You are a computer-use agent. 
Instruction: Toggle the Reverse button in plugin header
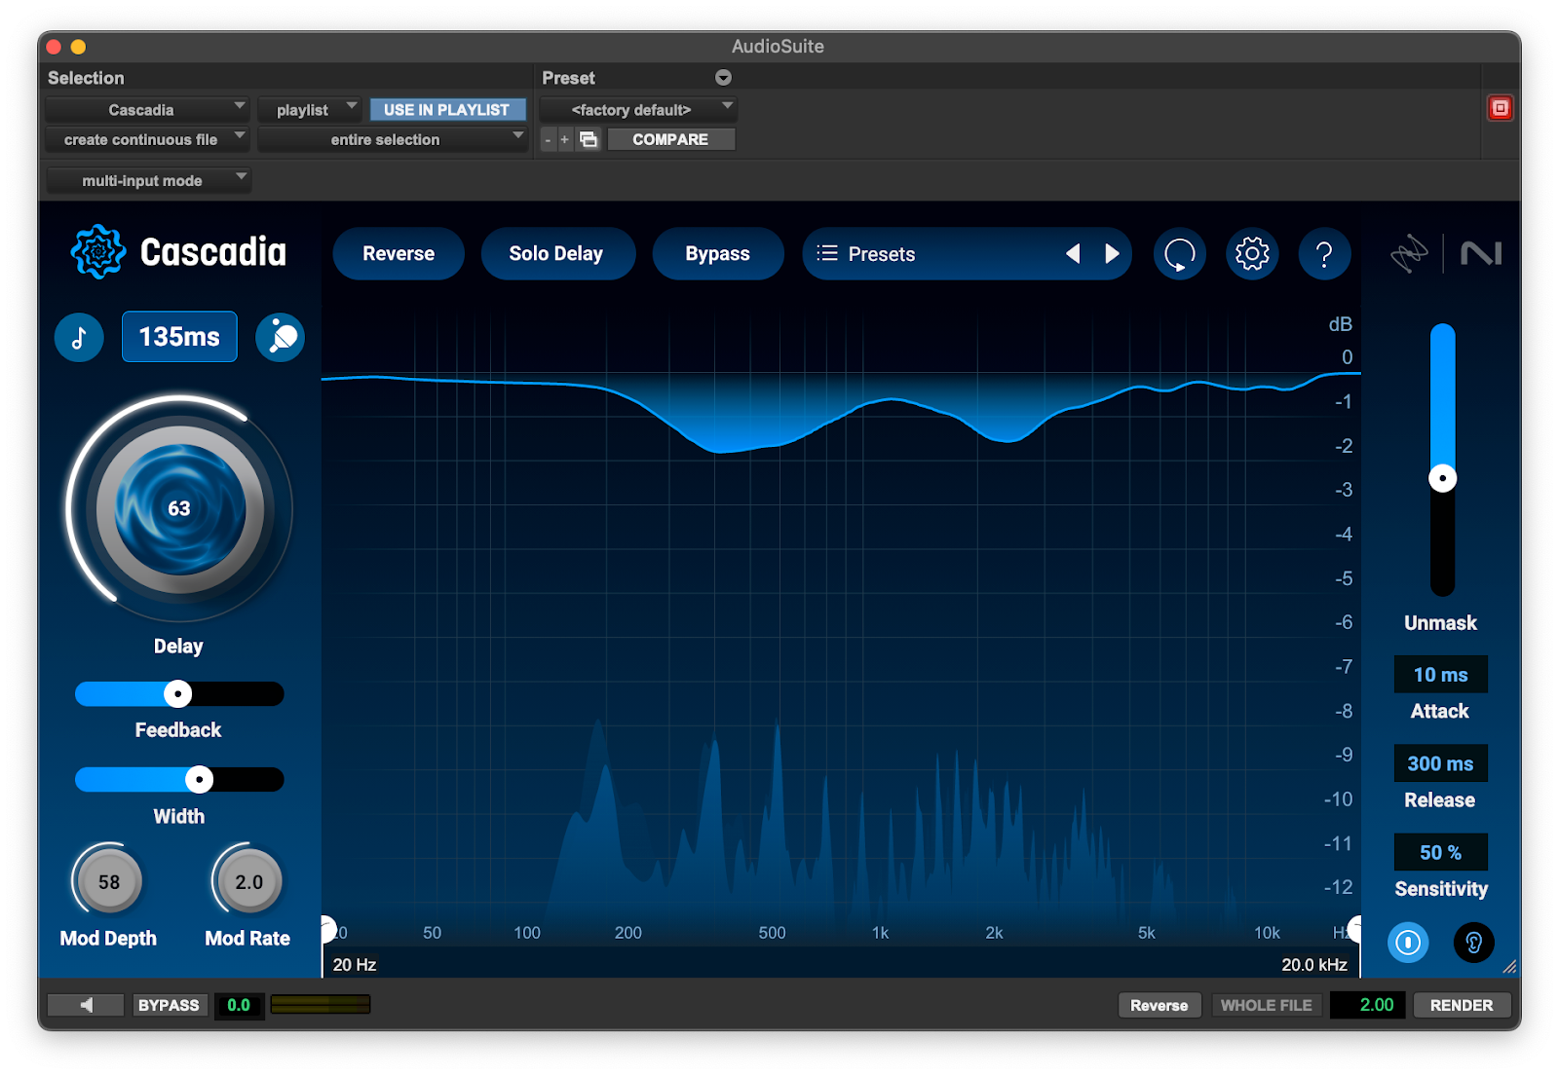tap(399, 254)
